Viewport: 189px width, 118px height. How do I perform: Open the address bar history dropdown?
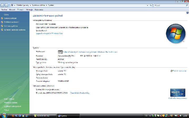pyautogui.click(x=147, y=5)
